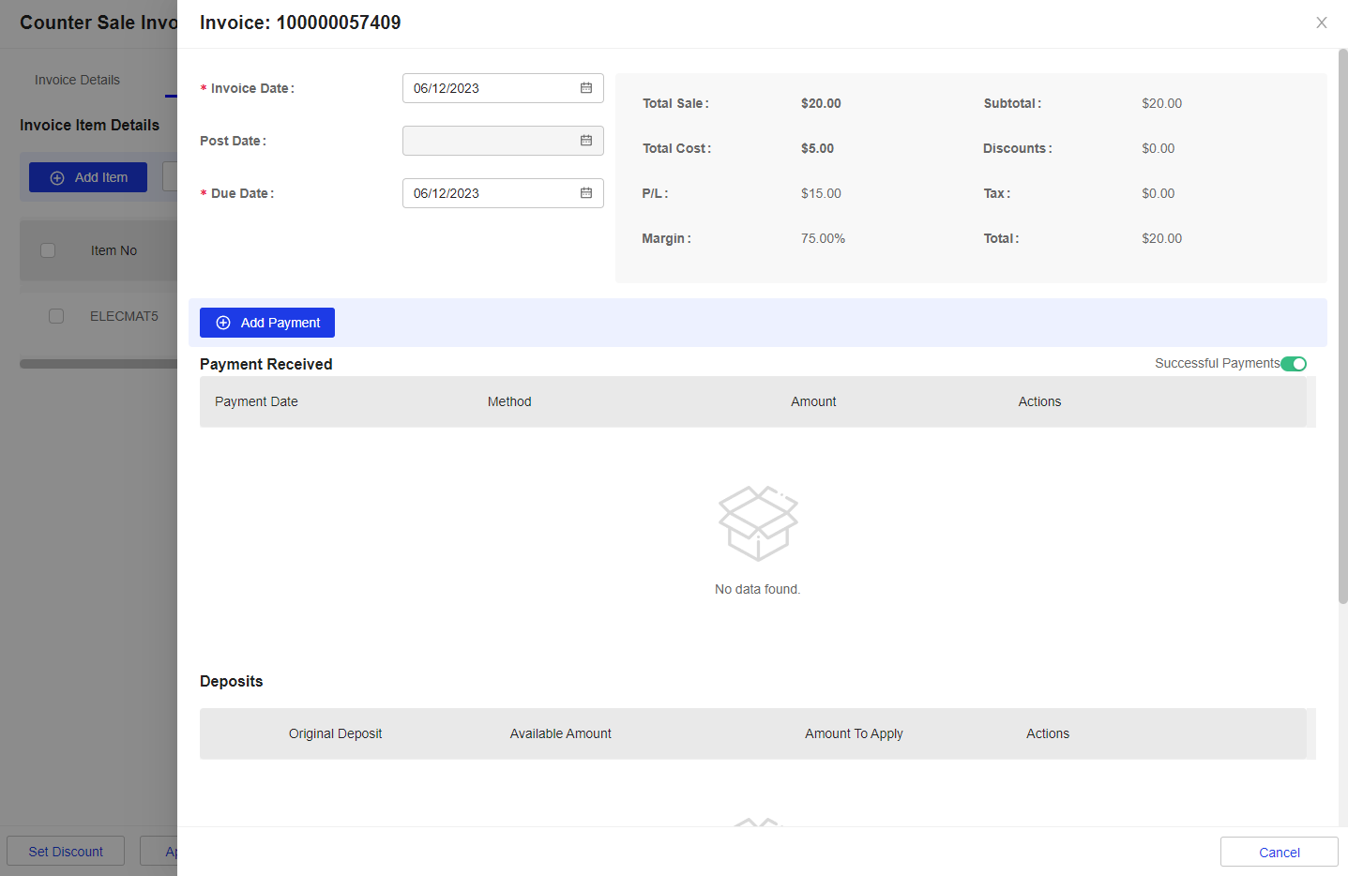Screen dimensions: 1348x876
Task: Click the P/L value $15.00
Action: tap(821, 193)
